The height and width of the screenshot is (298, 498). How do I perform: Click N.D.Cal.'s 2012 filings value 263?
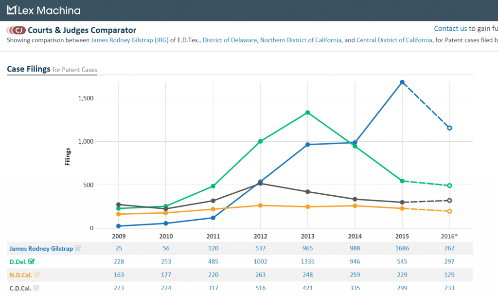tap(261, 275)
